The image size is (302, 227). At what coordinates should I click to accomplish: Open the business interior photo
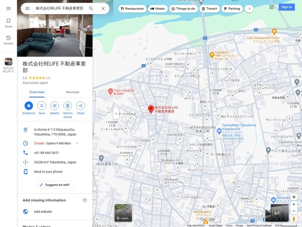click(x=55, y=35)
